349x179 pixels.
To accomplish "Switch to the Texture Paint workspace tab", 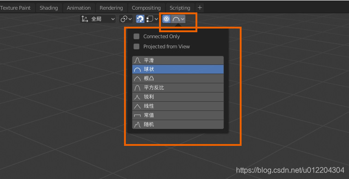I will pyautogui.click(x=16, y=8).
